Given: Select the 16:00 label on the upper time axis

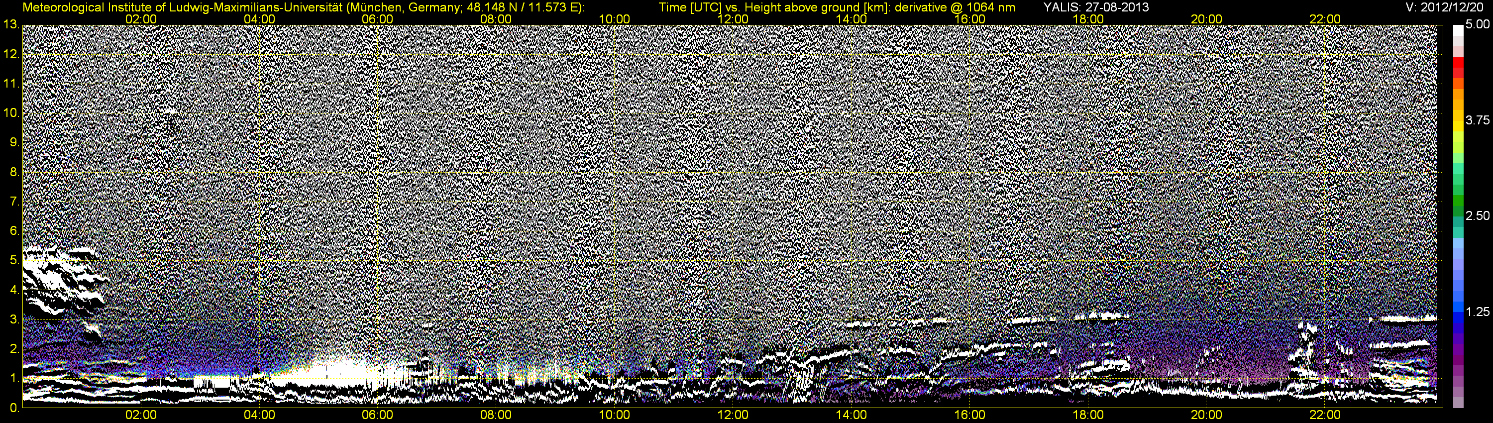Looking at the screenshot, I should pyautogui.click(x=969, y=19).
